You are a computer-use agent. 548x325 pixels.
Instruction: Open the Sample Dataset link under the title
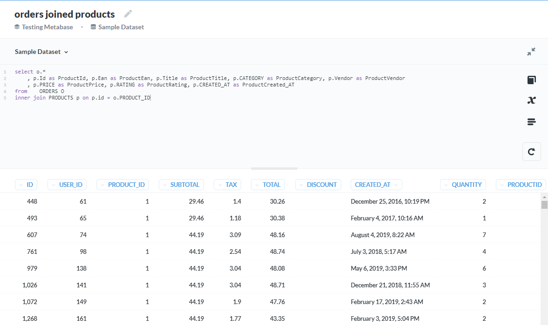pyautogui.click(x=117, y=27)
